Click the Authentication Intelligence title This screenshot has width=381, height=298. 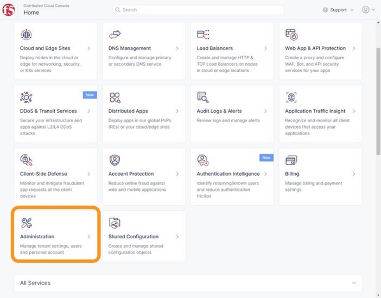tap(228, 174)
